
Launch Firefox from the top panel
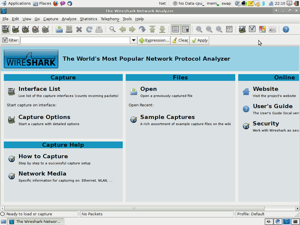56,3
